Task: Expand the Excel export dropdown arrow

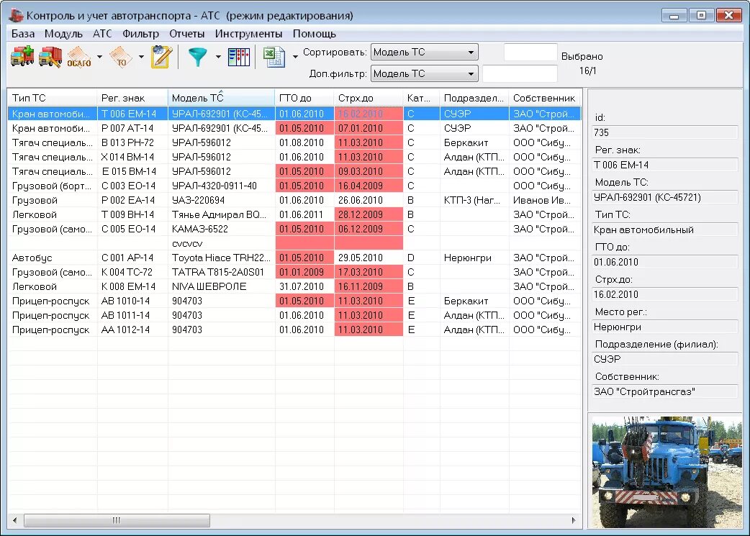Action: [x=295, y=57]
